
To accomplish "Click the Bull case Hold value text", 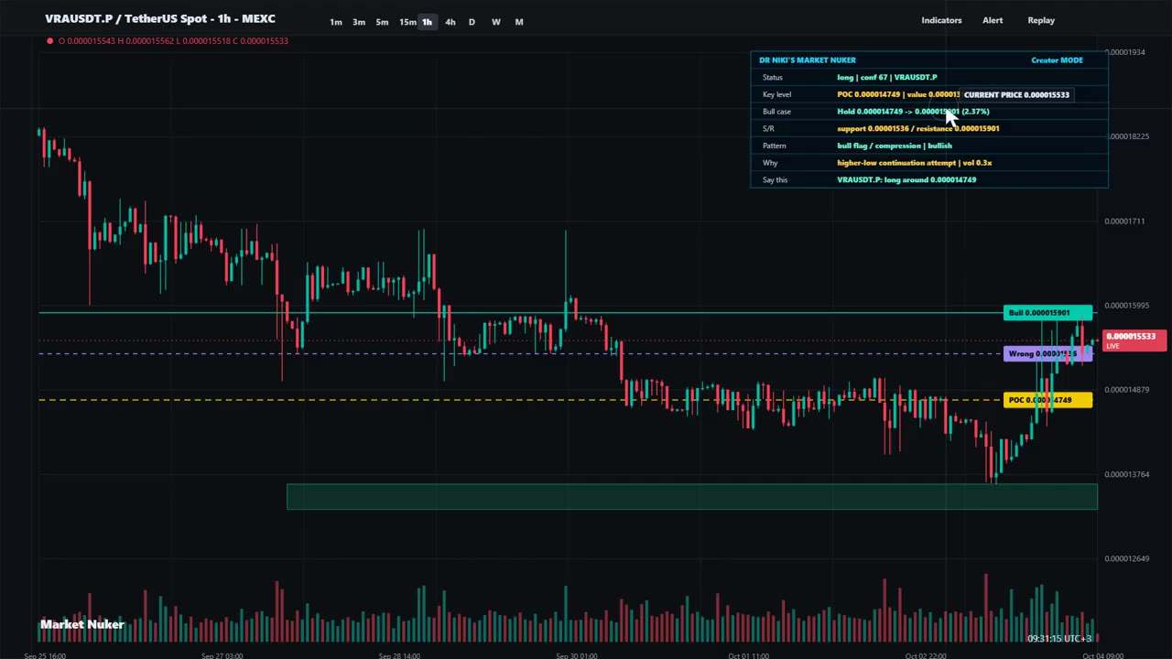I will click(x=913, y=112).
